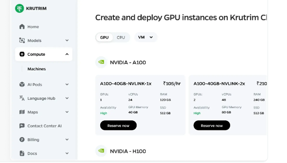Switch the toggle to CPU
This screenshot has width=287, height=163.
[x=121, y=37]
